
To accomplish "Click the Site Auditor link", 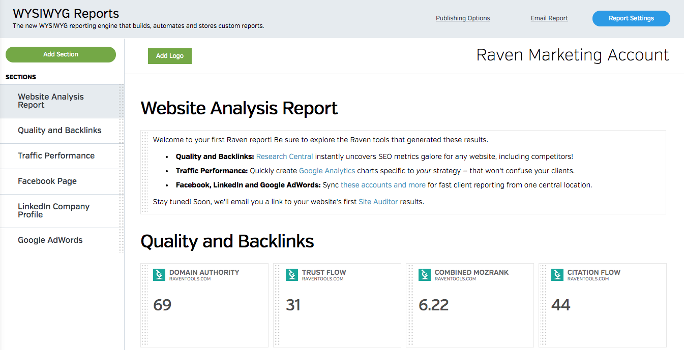I will [x=378, y=202].
